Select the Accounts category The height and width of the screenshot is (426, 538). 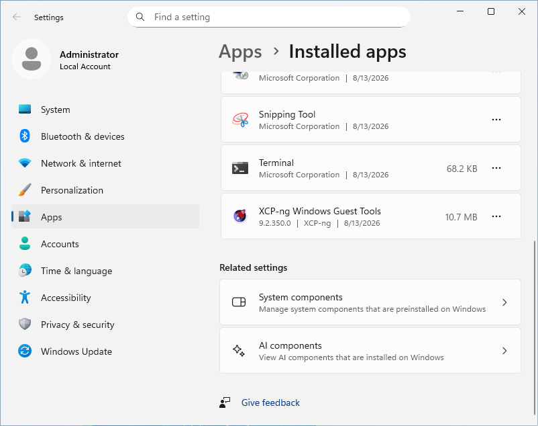click(105, 244)
